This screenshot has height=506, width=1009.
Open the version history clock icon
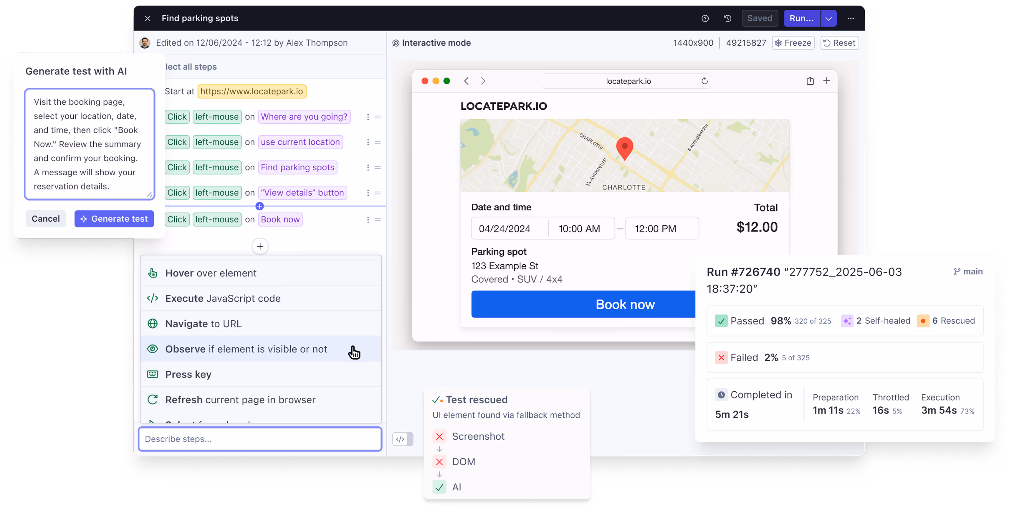[728, 19]
